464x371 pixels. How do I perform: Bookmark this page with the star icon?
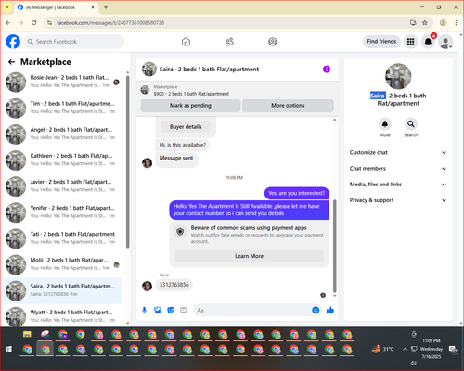point(425,22)
